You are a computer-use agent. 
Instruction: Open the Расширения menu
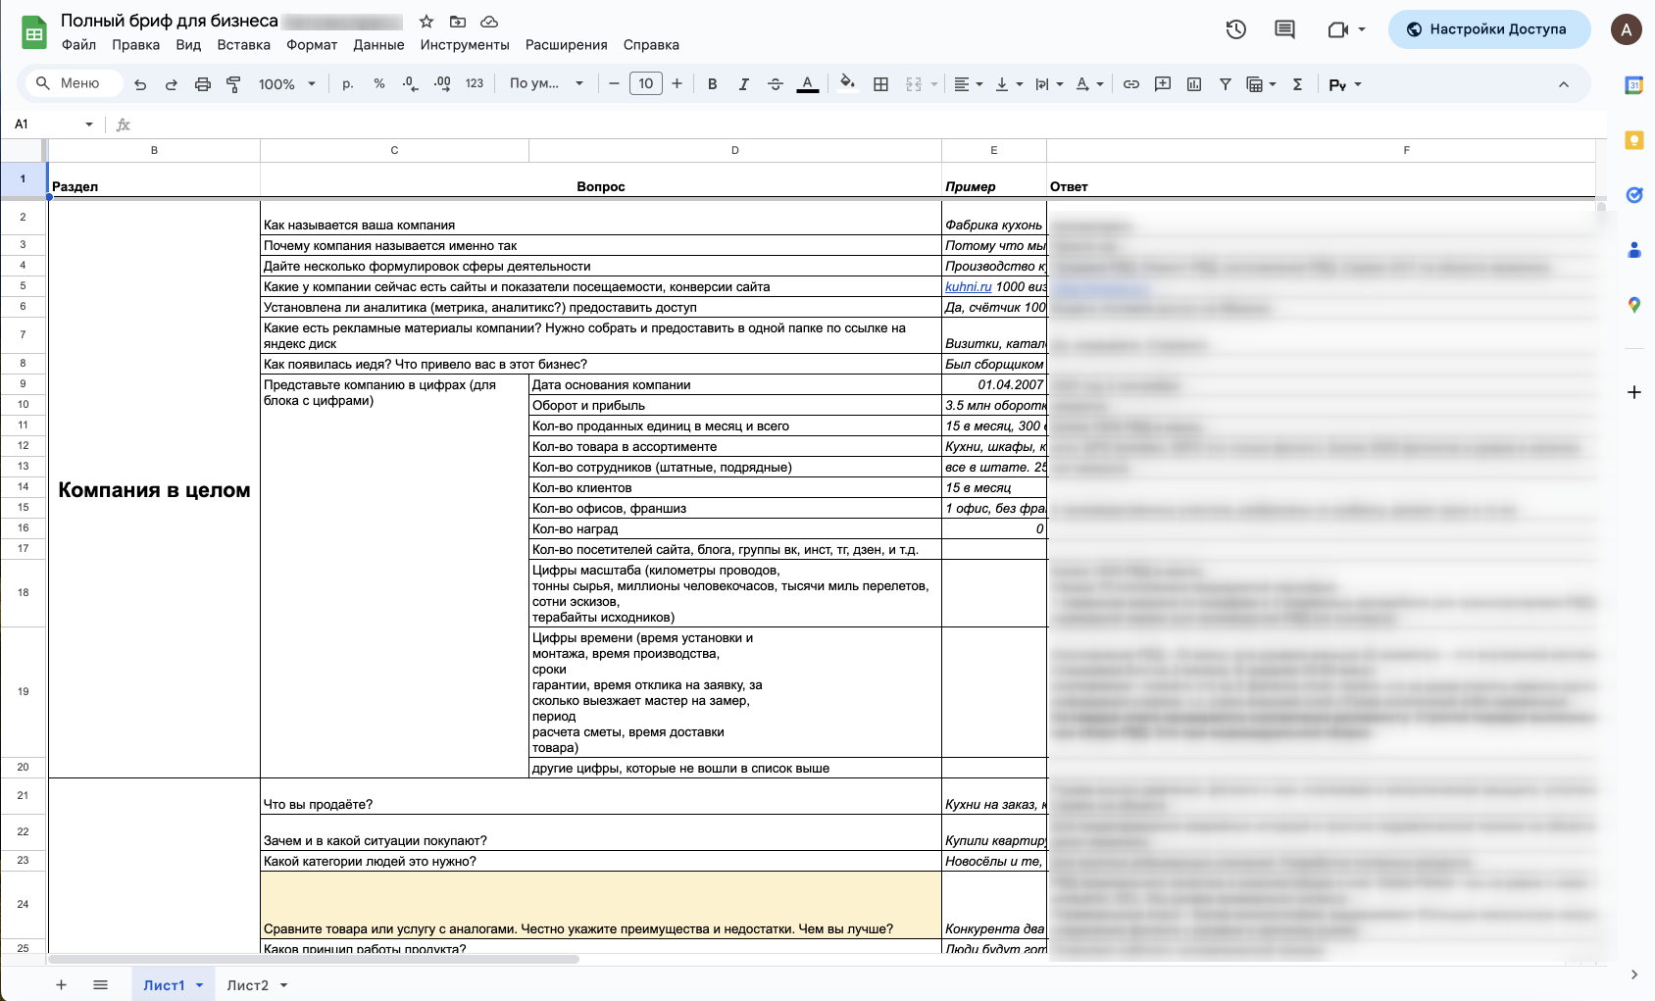[x=567, y=45]
